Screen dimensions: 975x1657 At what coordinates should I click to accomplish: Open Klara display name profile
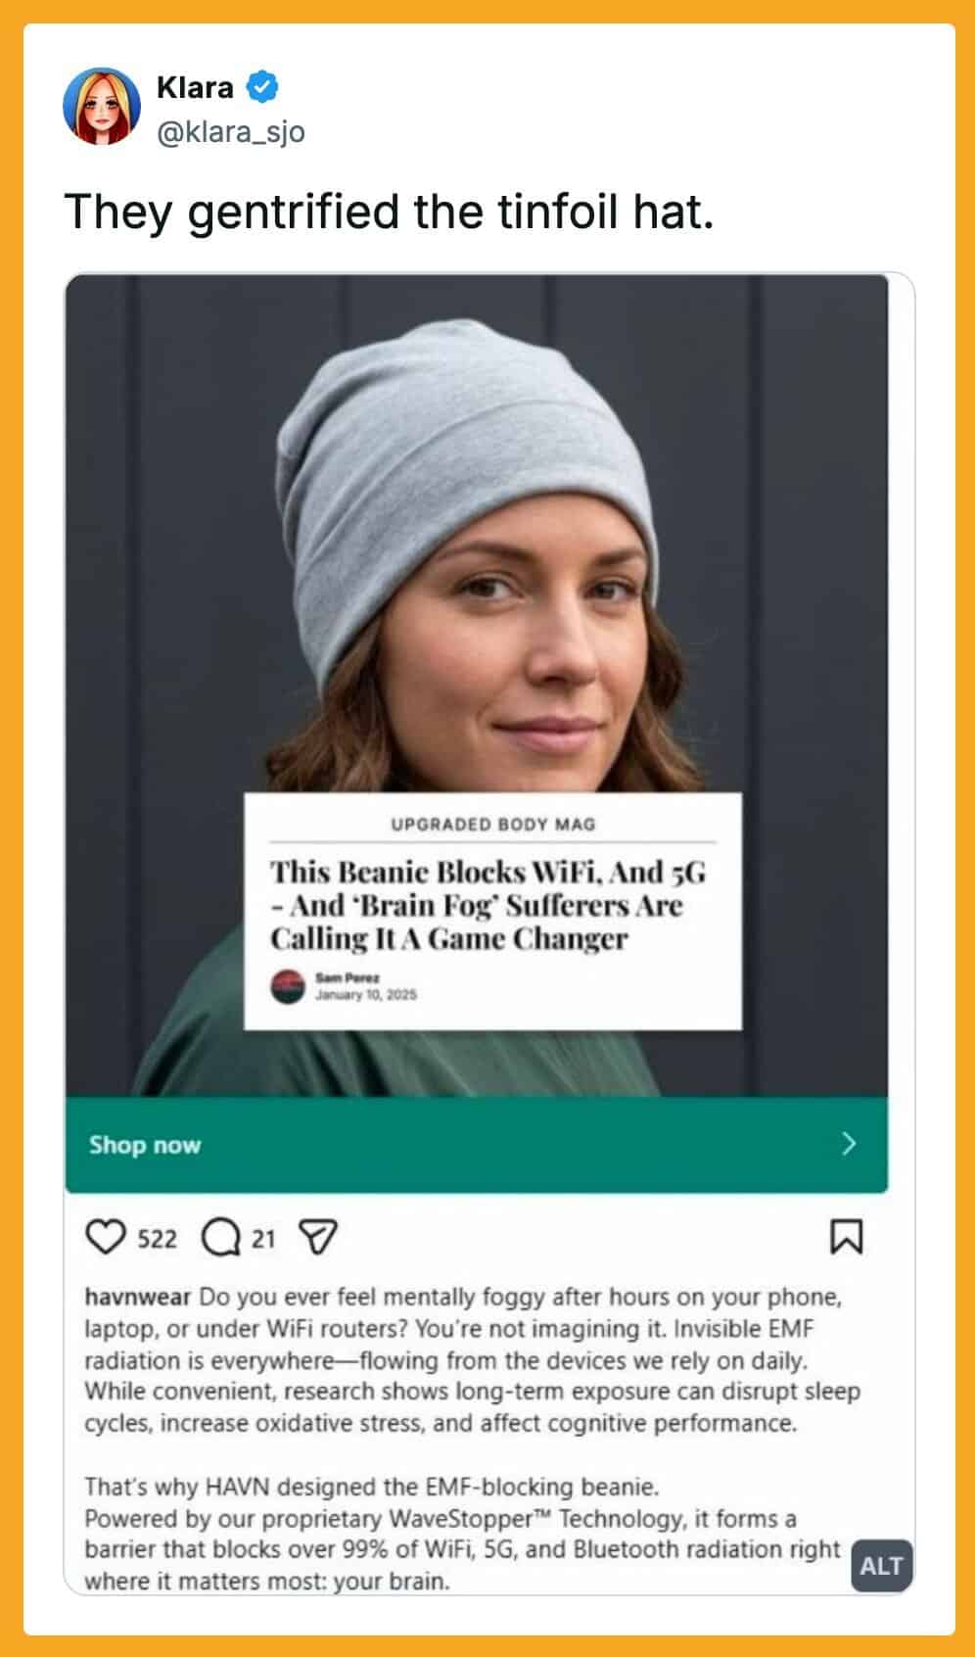point(195,87)
